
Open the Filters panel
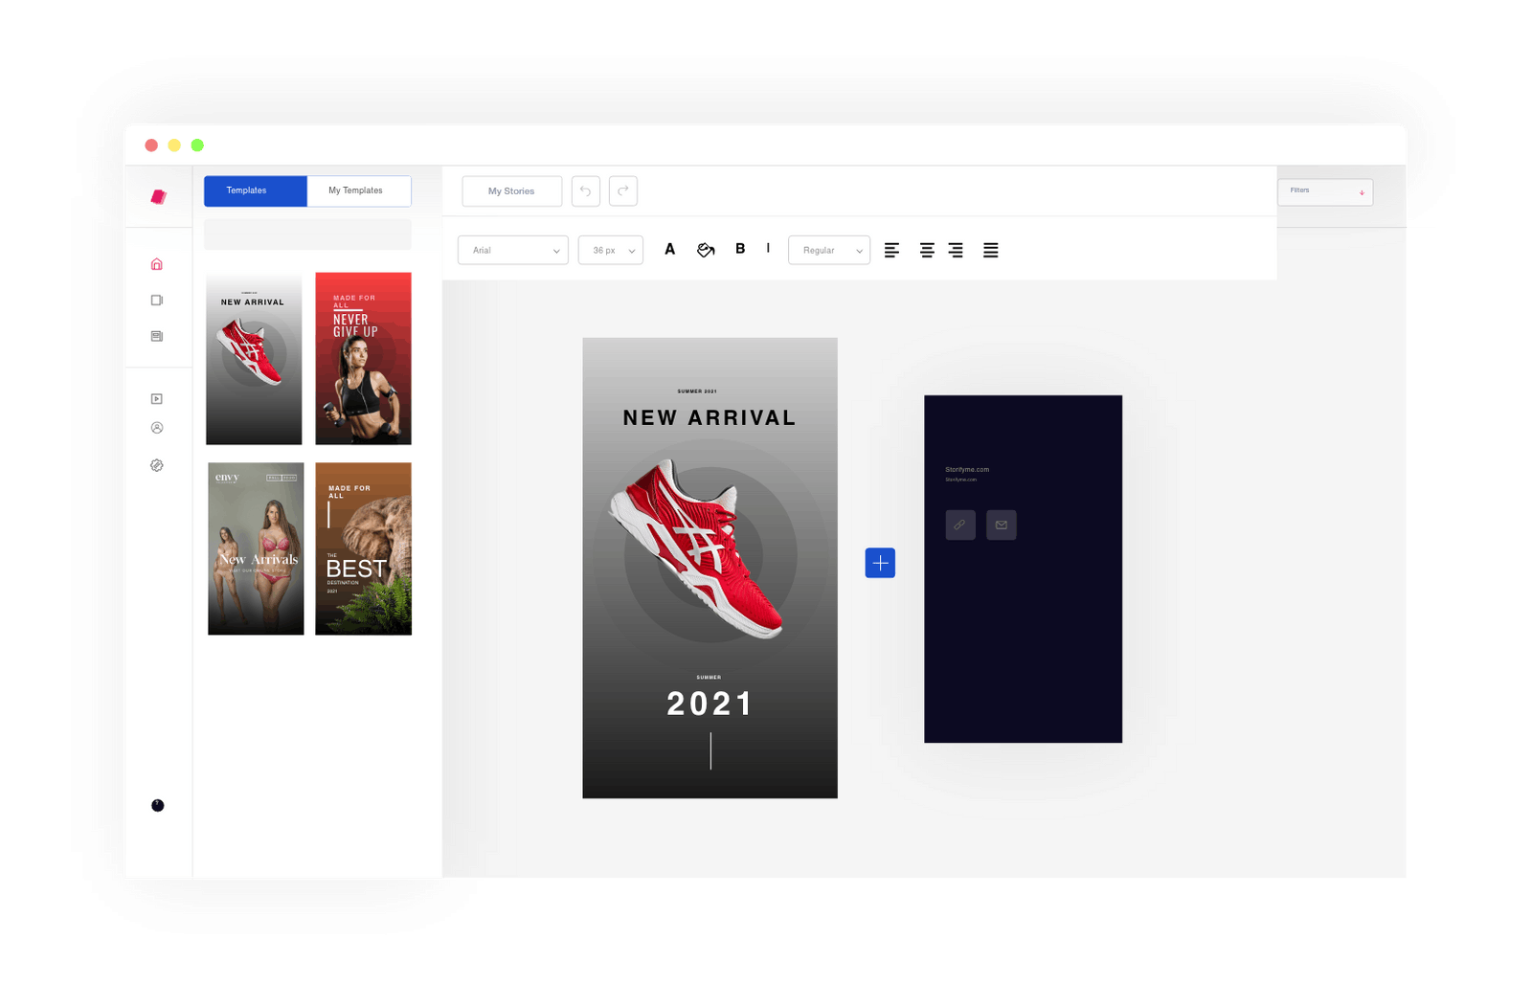coord(1325,191)
